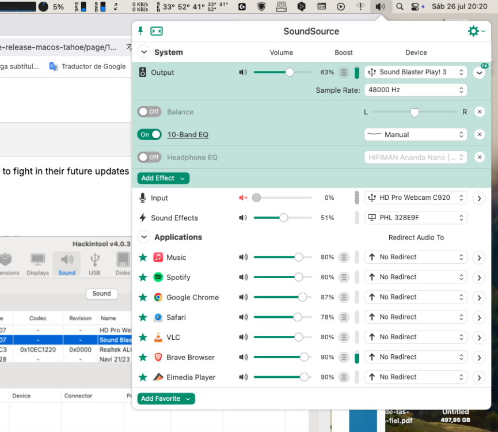Mute the Output speaker icon
The image size is (498, 432).
(x=243, y=73)
